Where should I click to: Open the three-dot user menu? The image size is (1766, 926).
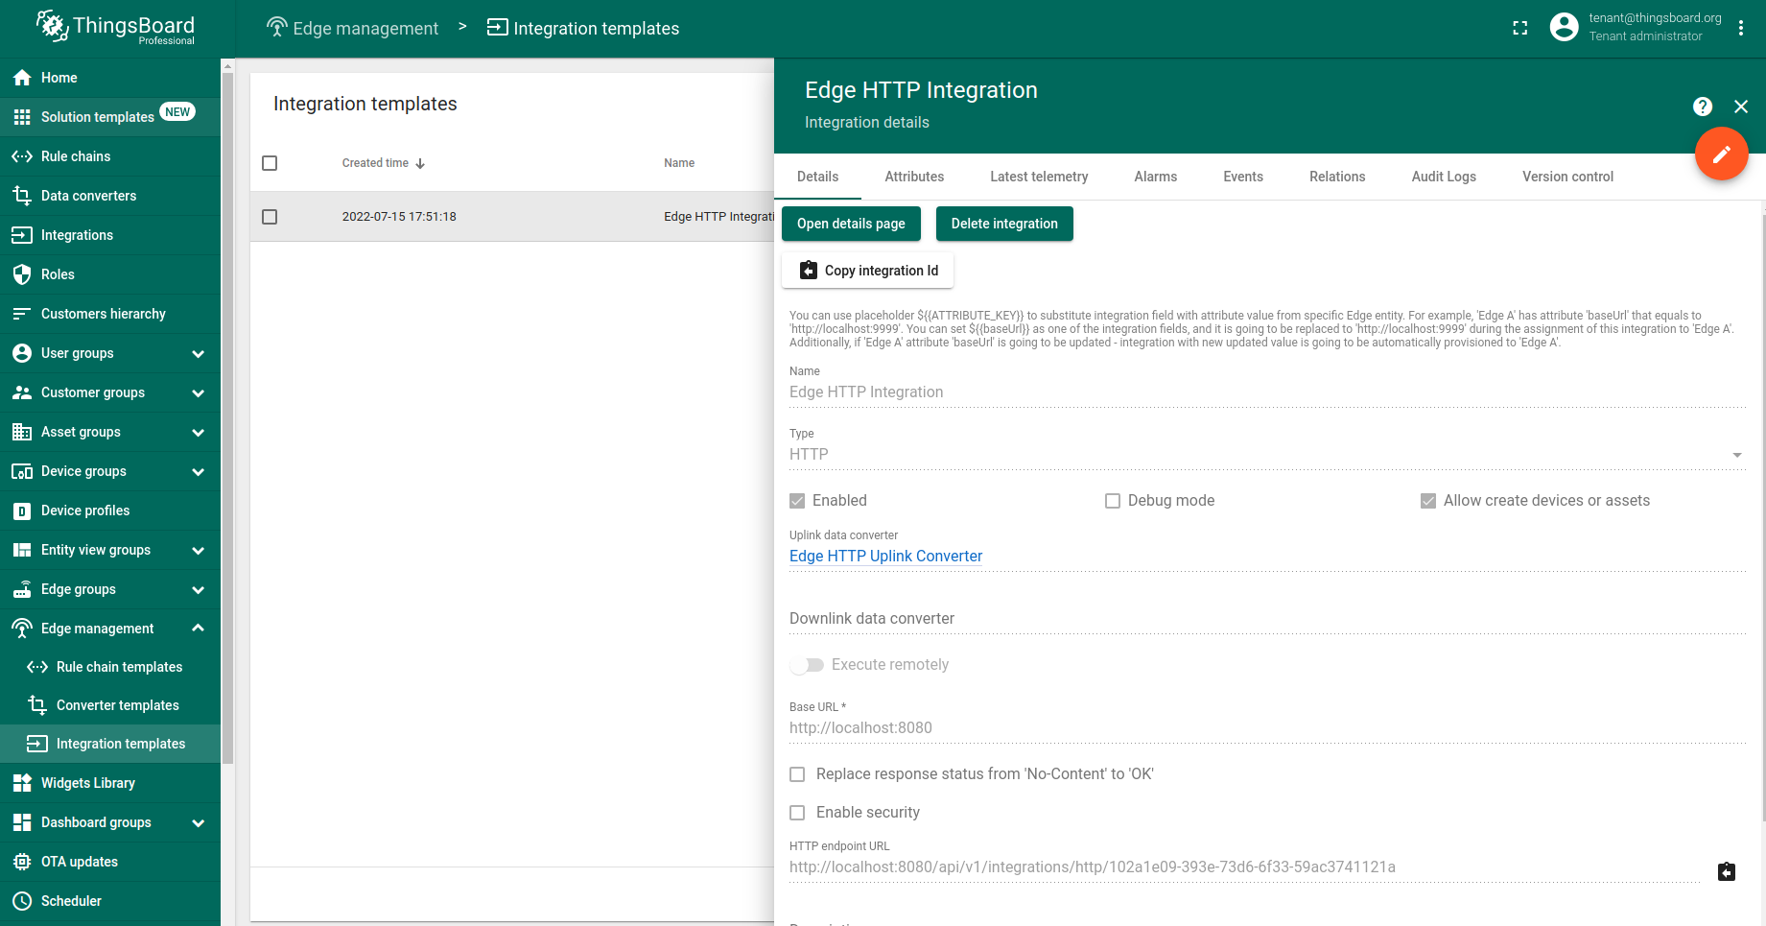click(1741, 28)
